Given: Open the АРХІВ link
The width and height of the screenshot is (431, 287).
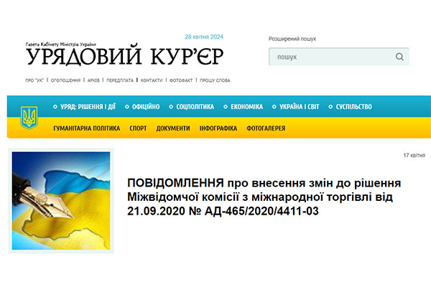Looking at the screenshot, I should (93, 80).
